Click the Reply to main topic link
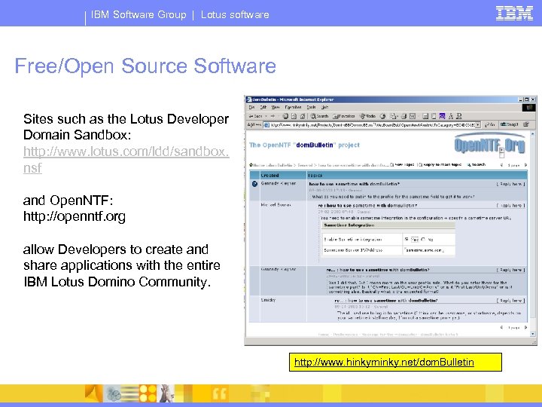The width and height of the screenshot is (542, 407). (x=440, y=165)
